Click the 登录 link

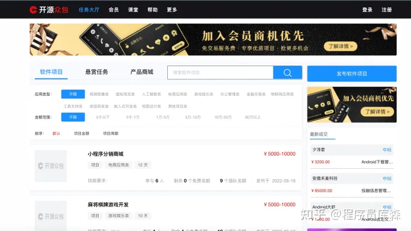tap(367, 10)
